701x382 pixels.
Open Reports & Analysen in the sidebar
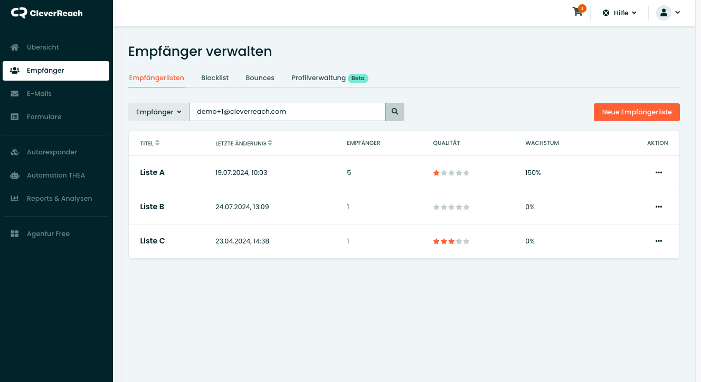point(56,198)
